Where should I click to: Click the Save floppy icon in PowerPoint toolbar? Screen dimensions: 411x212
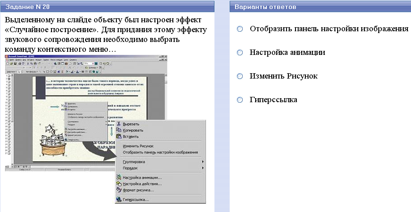point(15,63)
